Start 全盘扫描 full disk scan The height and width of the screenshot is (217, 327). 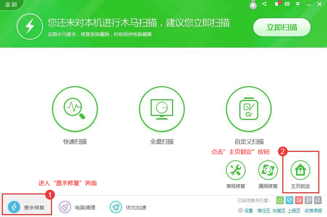(162, 109)
